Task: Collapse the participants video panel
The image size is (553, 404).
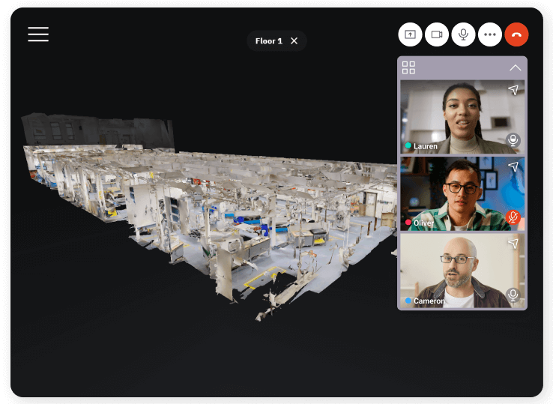Action: [x=515, y=68]
